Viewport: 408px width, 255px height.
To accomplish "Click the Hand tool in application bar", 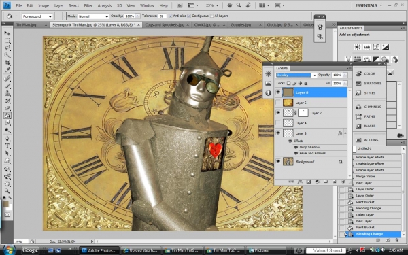I will click(230, 5).
